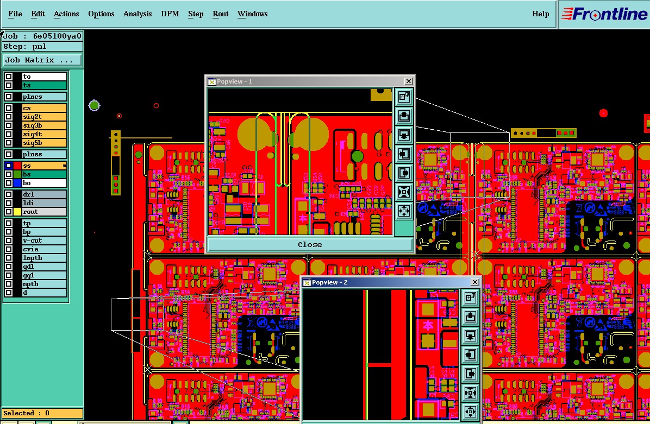650x424 pixels.
Task: Click the Job : 6e05100ya0 field
Action: tap(43, 36)
